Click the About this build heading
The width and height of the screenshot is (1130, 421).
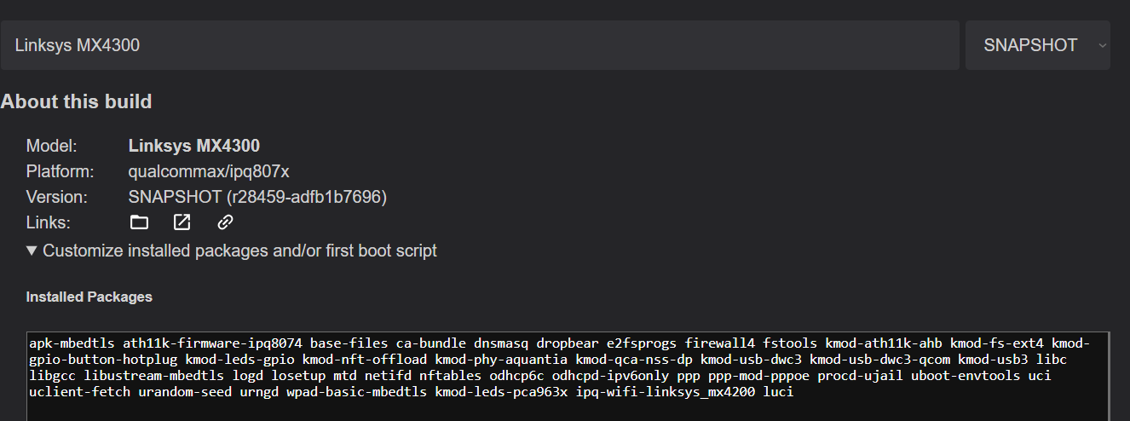click(x=76, y=101)
